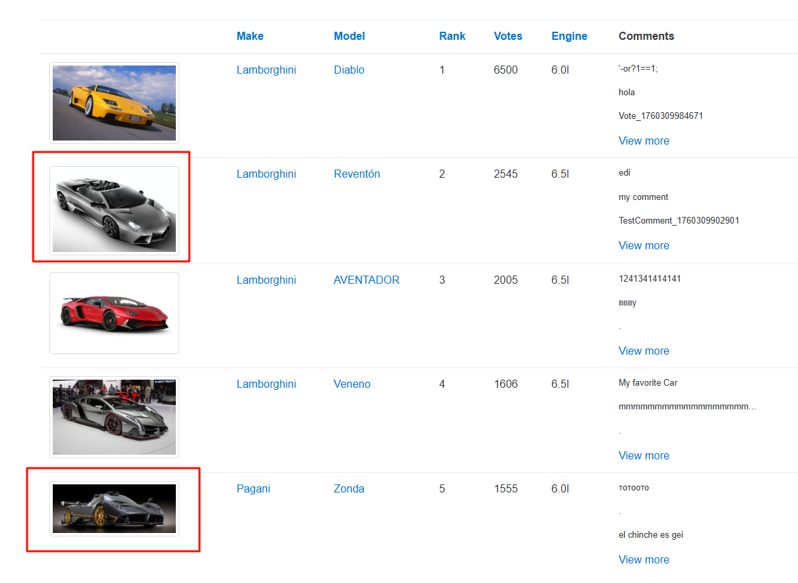
Task: Open the Reventón model link
Action: [356, 174]
